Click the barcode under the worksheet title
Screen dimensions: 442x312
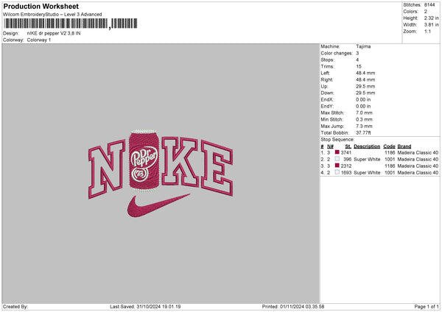[x=70, y=24]
